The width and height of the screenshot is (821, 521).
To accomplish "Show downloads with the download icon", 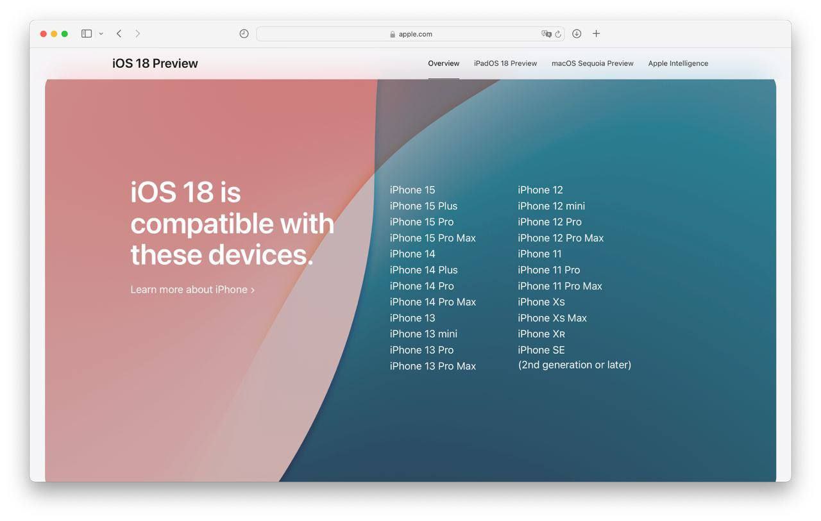I will [x=577, y=33].
